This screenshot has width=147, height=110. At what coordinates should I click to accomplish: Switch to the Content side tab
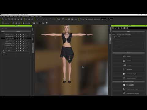tap(33, 30)
